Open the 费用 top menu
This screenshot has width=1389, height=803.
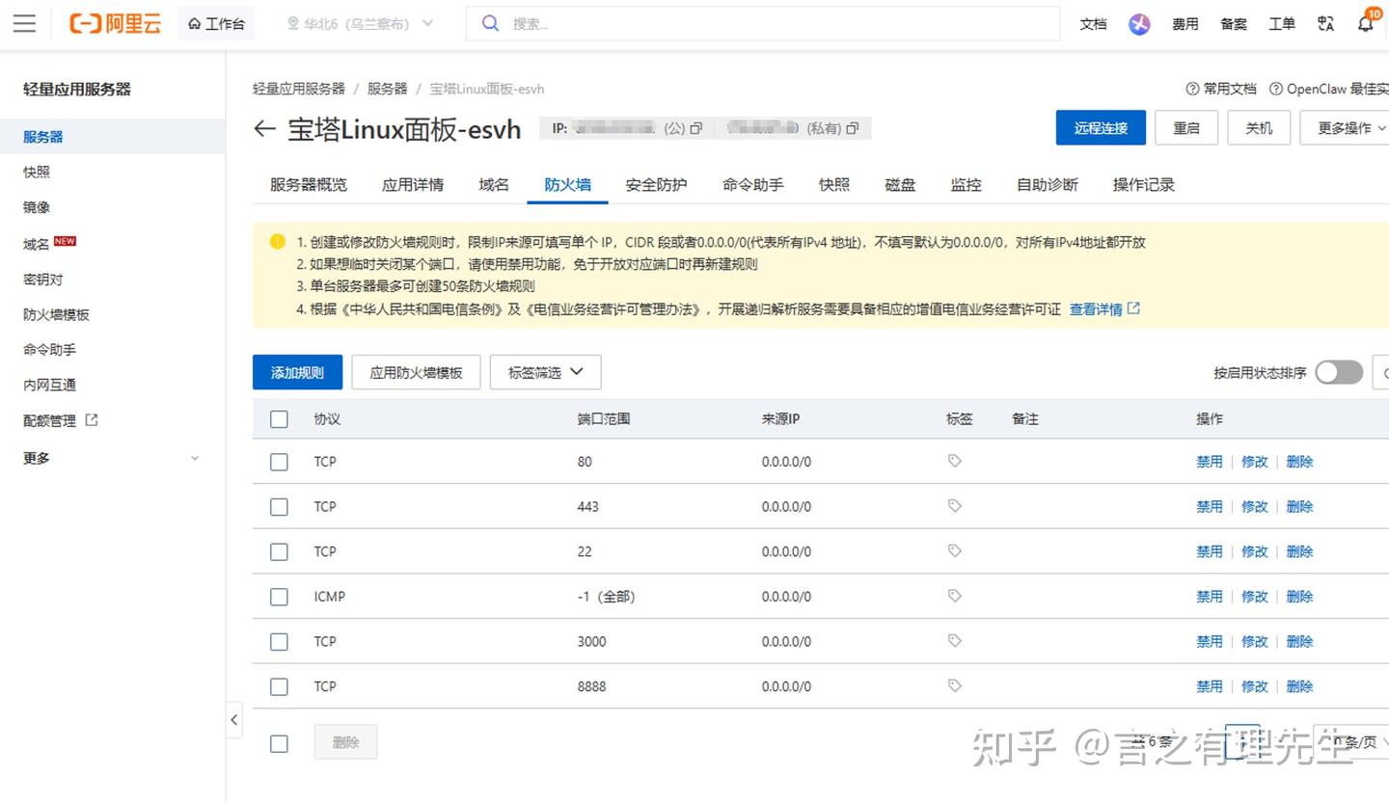[x=1185, y=24]
